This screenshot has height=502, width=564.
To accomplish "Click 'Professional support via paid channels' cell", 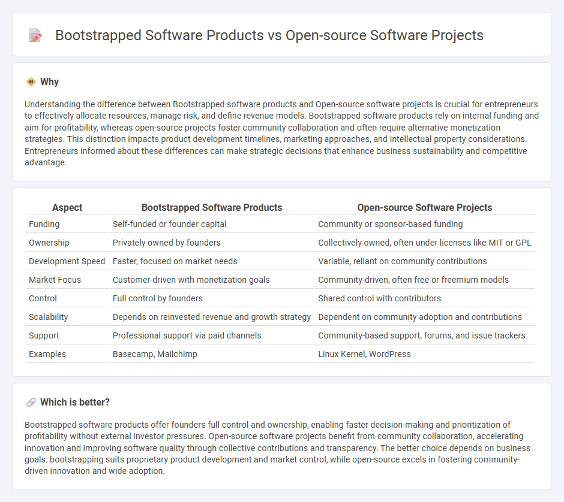I will click(211, 335).
